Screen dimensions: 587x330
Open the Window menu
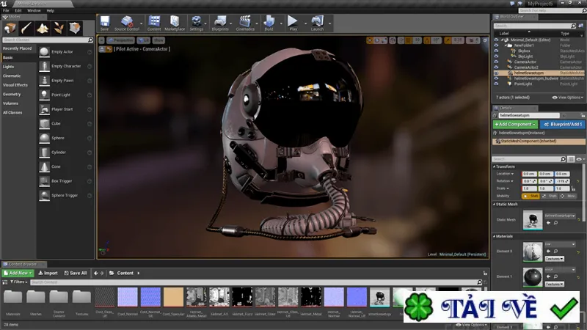click(34, 10)
